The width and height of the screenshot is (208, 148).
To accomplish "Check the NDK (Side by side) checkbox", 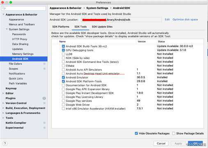I will 63,58.
